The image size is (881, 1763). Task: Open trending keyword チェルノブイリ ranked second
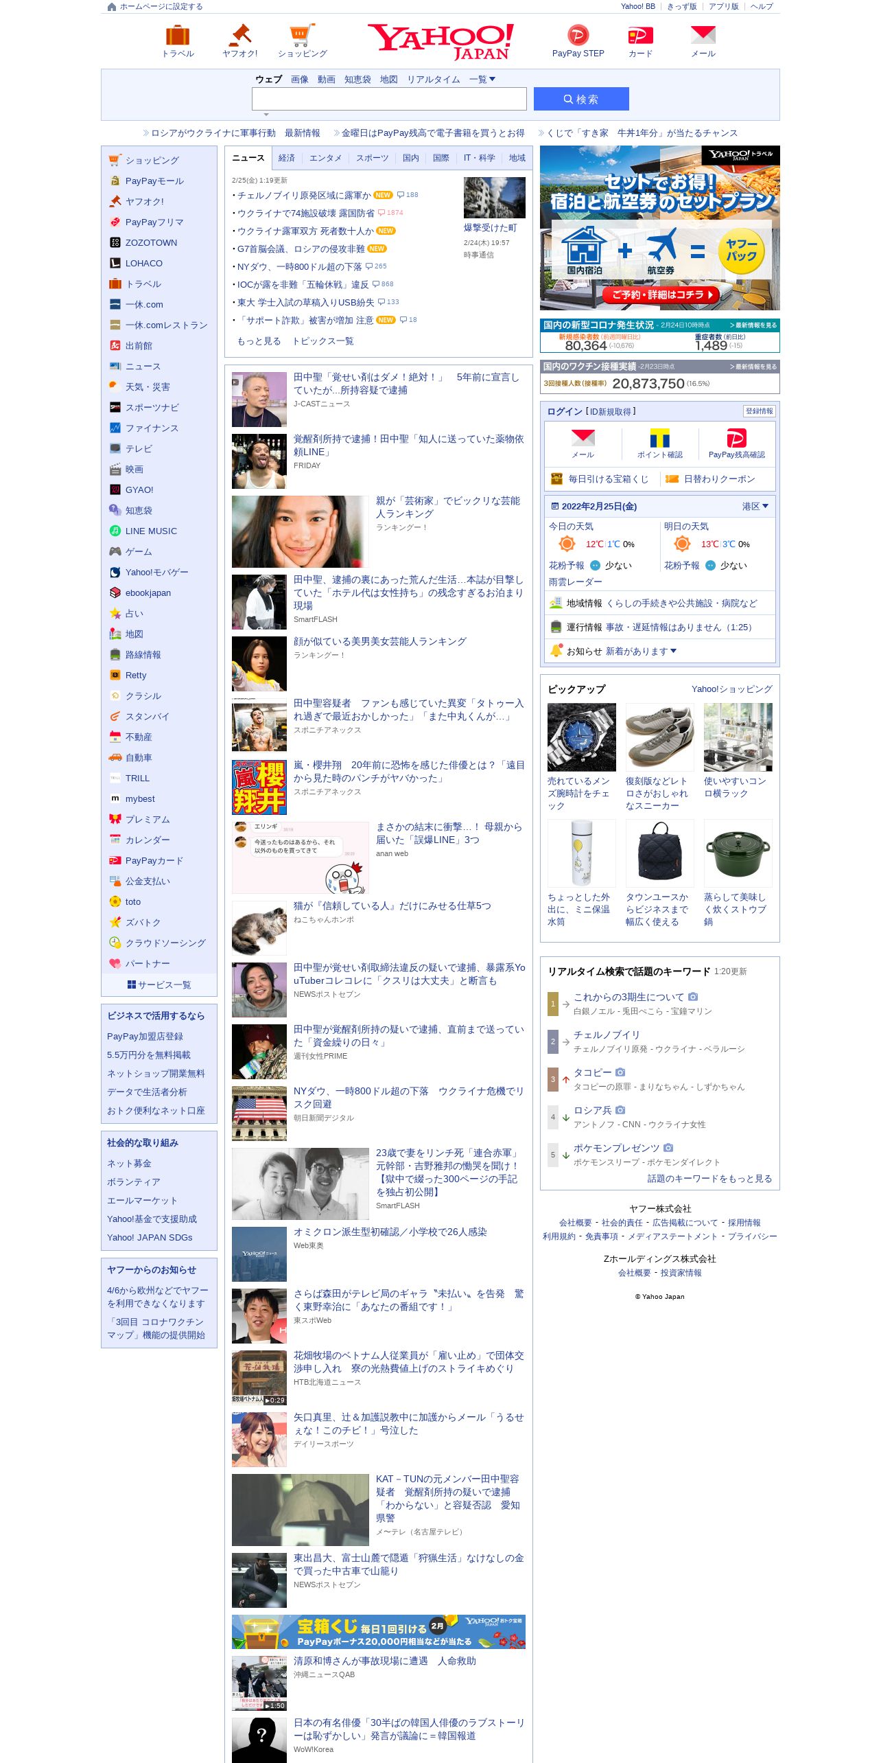click(x=607, y=1035)
